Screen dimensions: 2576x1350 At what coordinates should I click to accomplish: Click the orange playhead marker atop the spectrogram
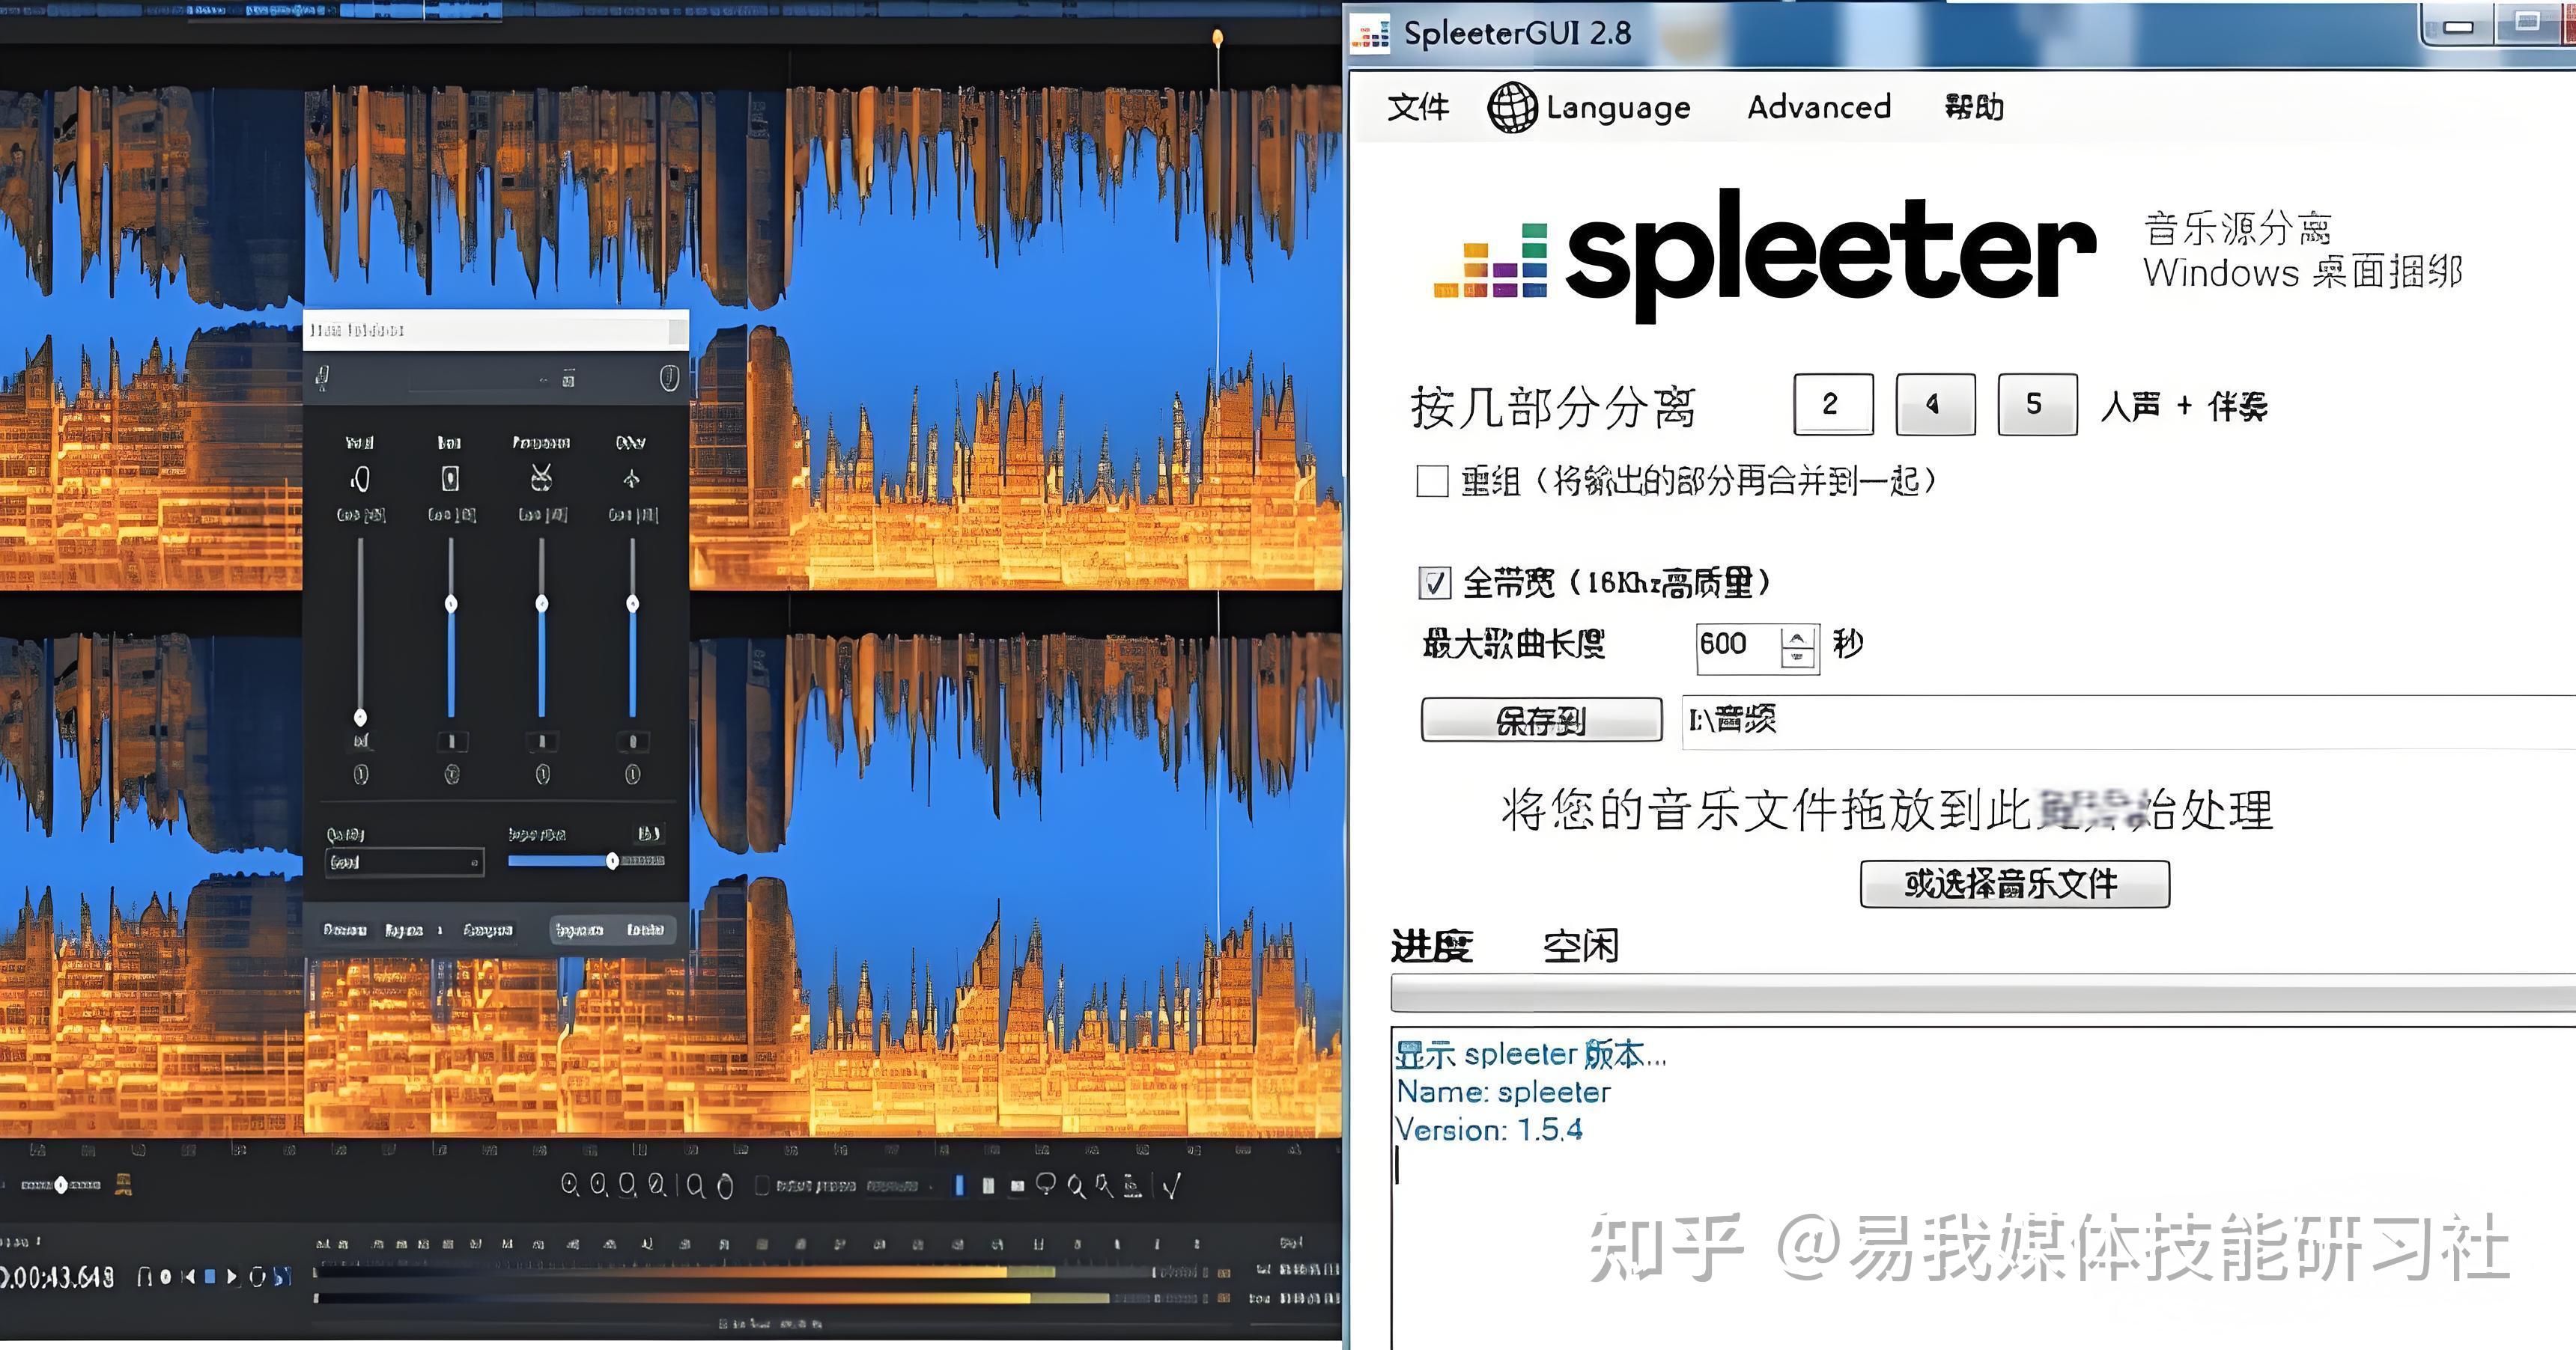pyautogui.click(x=1217, y=39)
